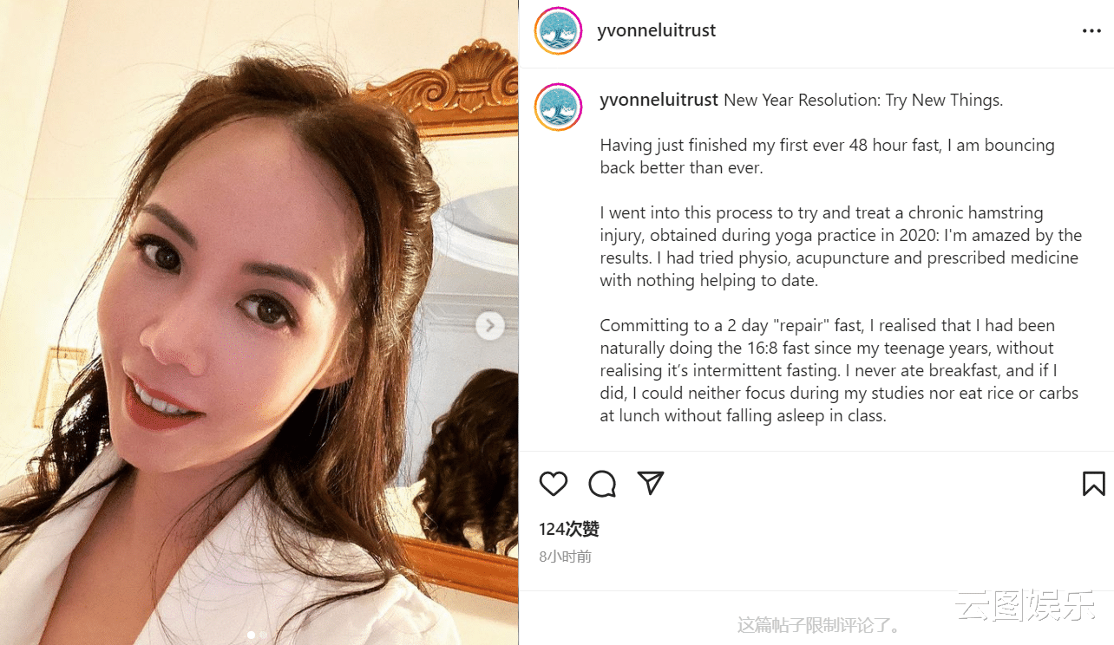Click the 8小时前 timestamp link
The height and width of the screenshot is (645, 1114).
point(565,557)
